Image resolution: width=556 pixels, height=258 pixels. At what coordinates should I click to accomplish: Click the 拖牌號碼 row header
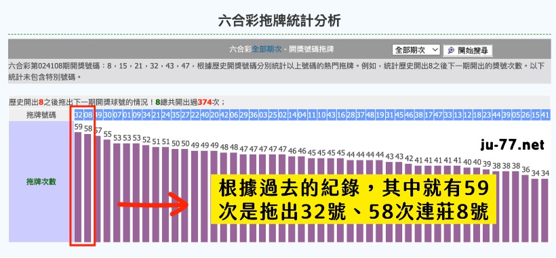41,115
